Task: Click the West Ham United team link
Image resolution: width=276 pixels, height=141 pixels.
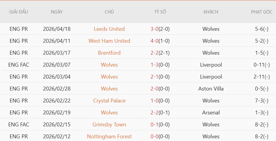Action: coord(109,41)
